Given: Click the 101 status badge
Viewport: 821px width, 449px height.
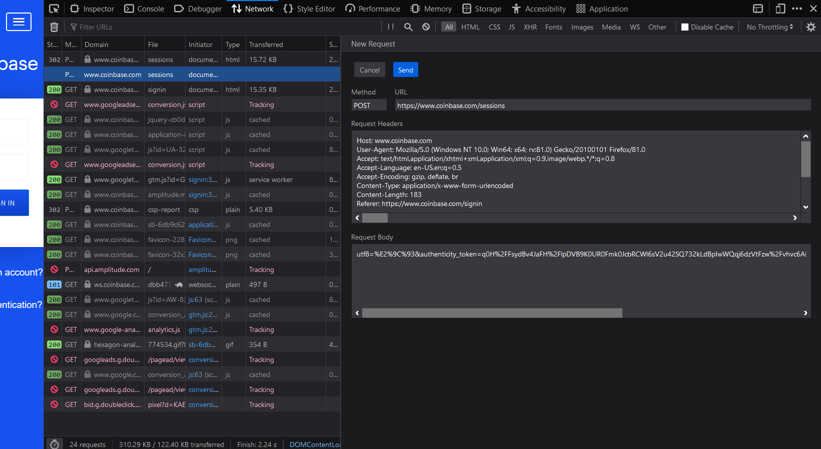Looking at the screenshot, I should click(x=54, y=284).
